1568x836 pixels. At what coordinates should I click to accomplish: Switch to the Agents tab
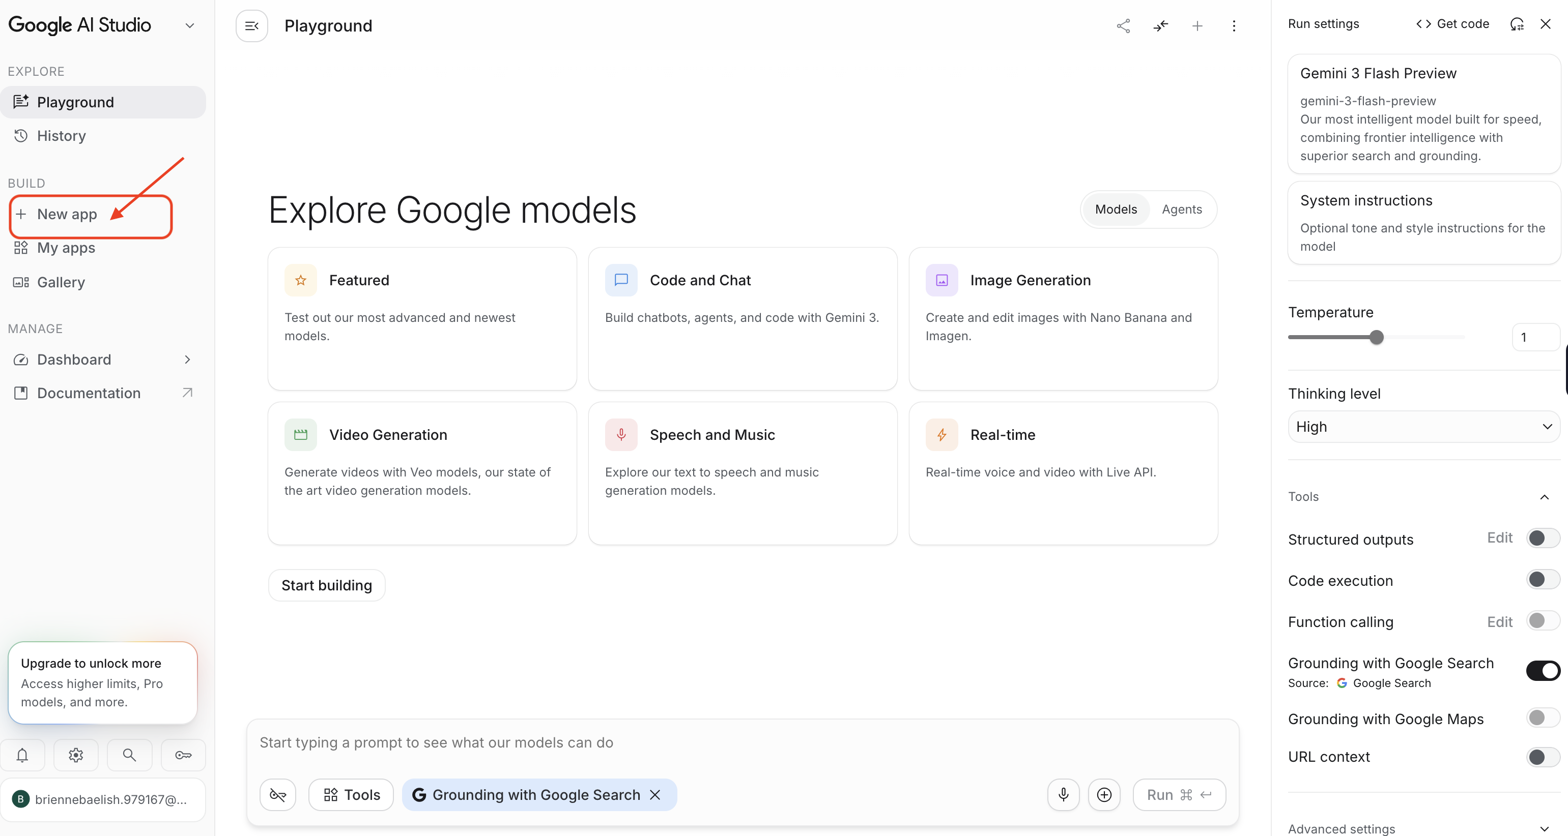coord(1182,210)
